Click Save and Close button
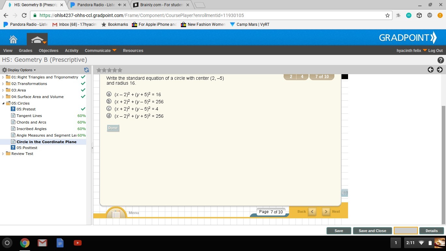Image resolution: width=446 pixels, height=251 pixels. [x=372, y=231]
